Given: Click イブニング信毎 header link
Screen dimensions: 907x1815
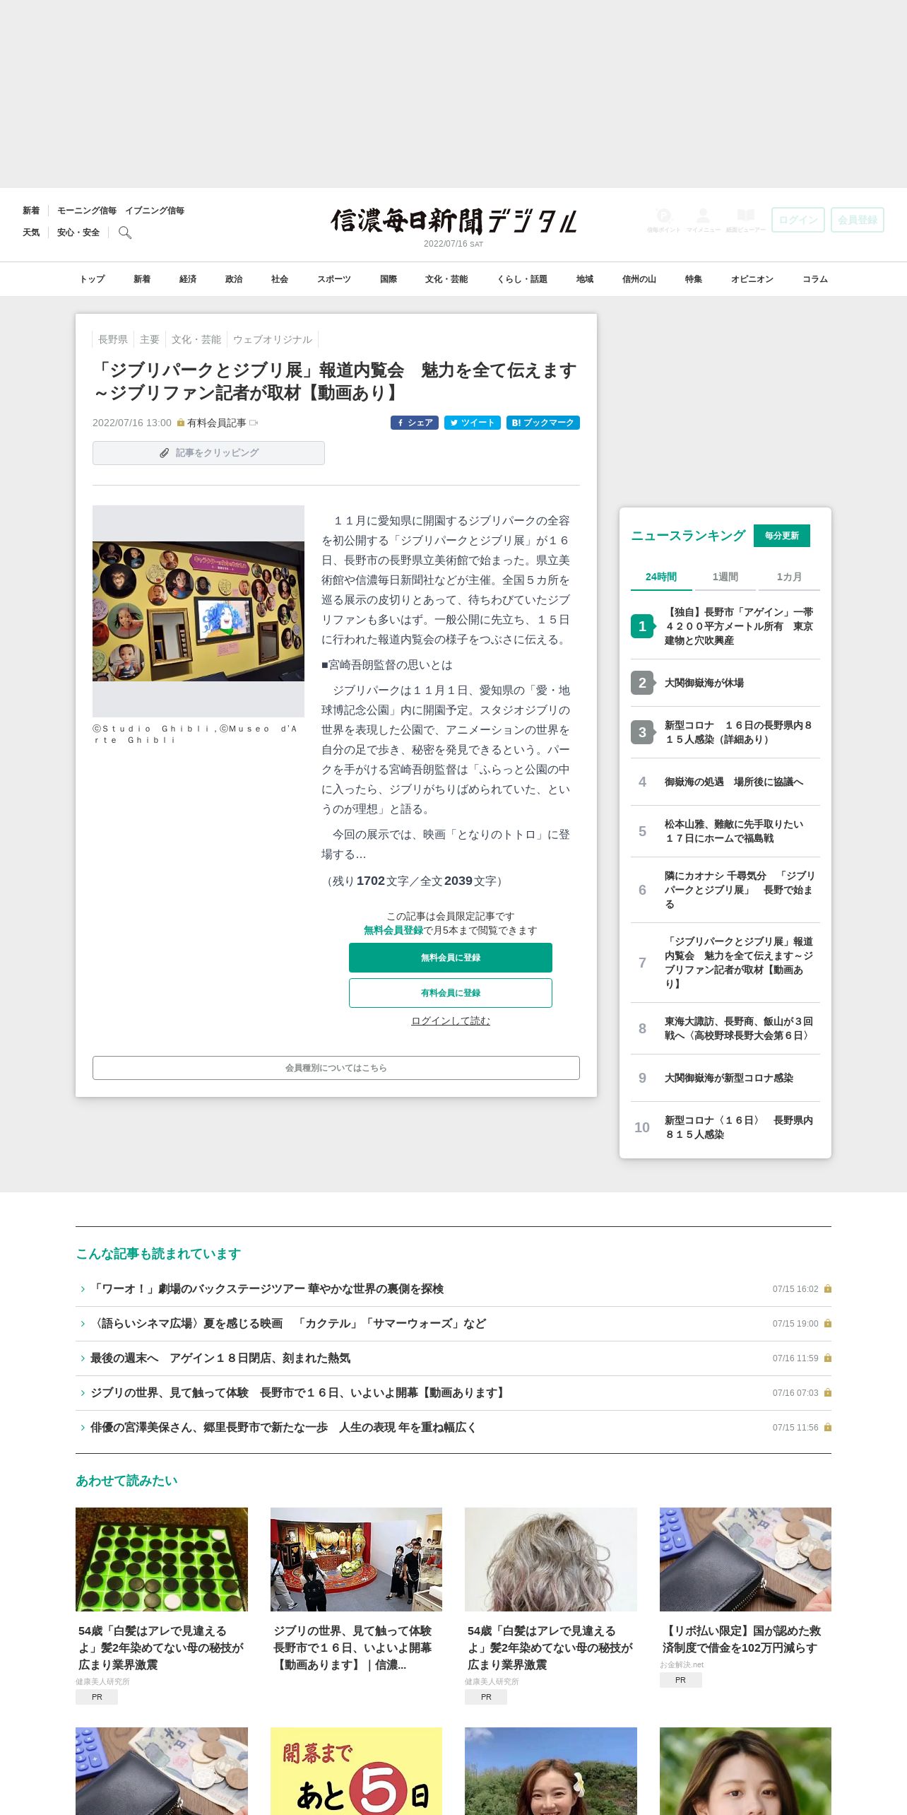Looking at the screenshot, I should [x=155, y=211].
